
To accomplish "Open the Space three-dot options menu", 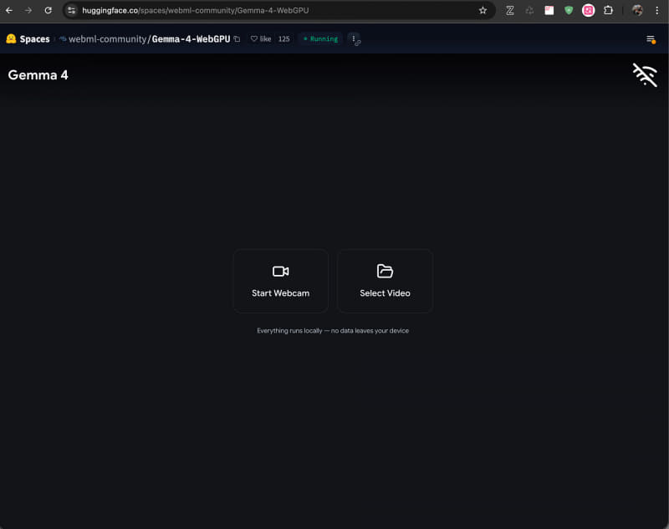I will click(x=354, y=39).
